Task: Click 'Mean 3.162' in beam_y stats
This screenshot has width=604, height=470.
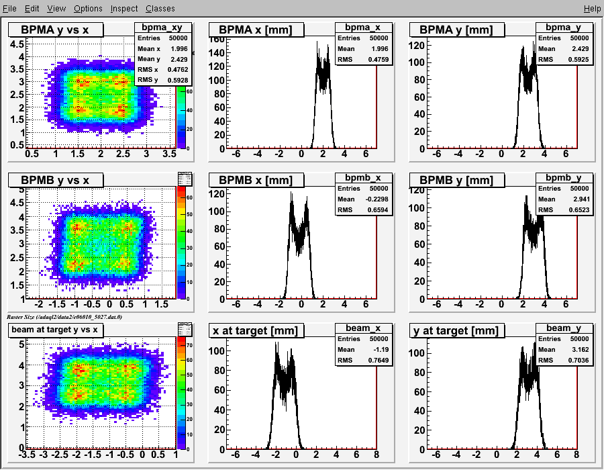Action: point(564,349)
